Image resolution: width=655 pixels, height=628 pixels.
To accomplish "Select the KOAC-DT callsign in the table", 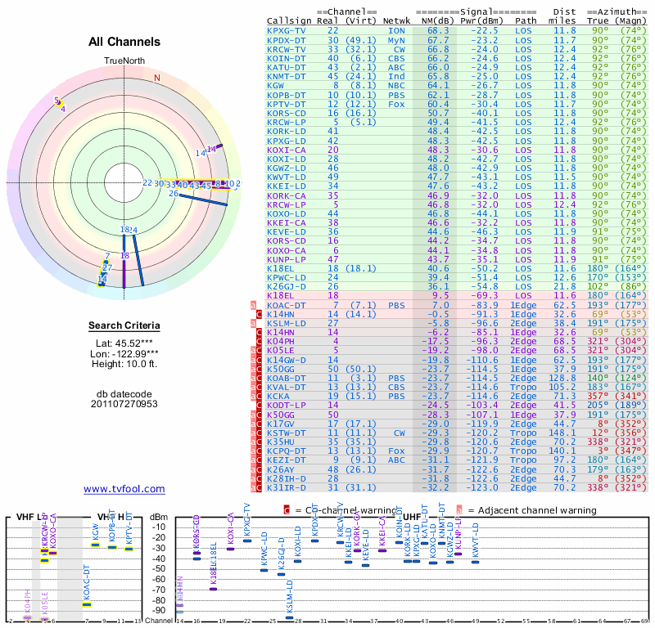I will tap(287, 306).
